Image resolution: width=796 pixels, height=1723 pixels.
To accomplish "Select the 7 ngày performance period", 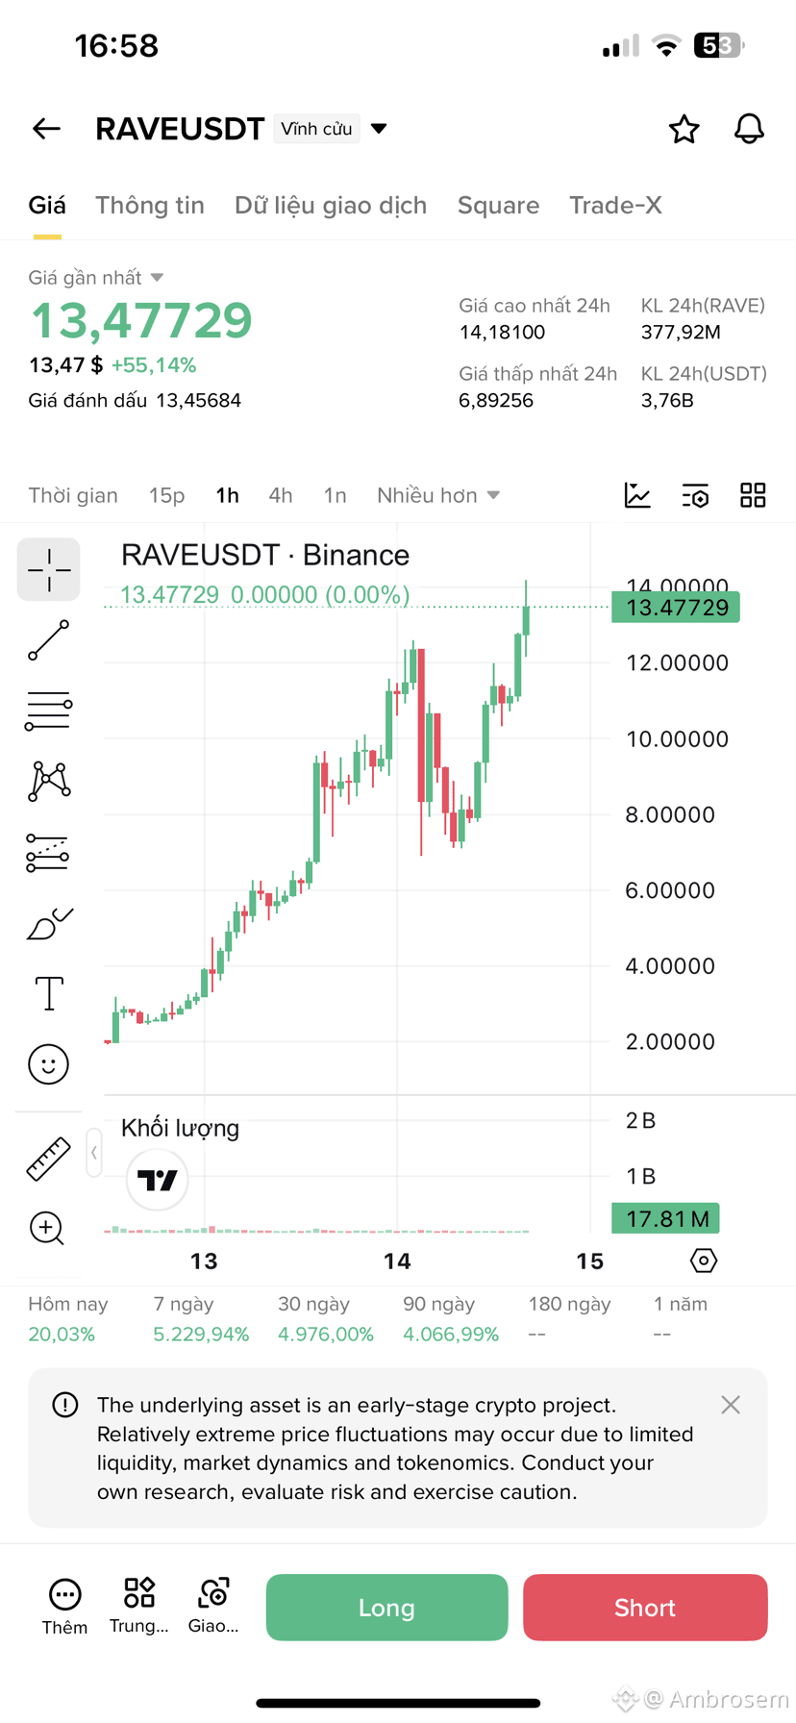I will pyautogui.click(x=201, y=1319).
